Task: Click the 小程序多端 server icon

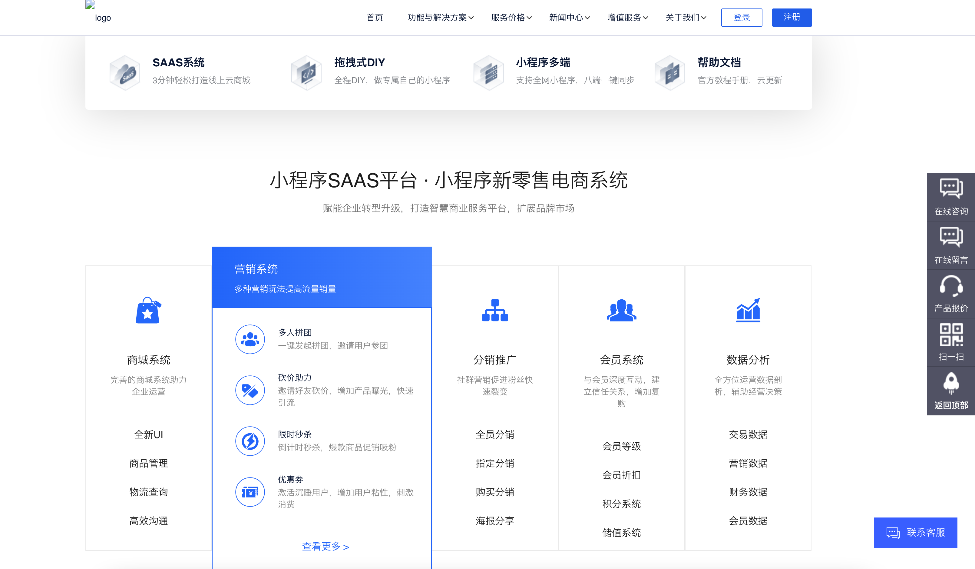Action: (488, 73)
